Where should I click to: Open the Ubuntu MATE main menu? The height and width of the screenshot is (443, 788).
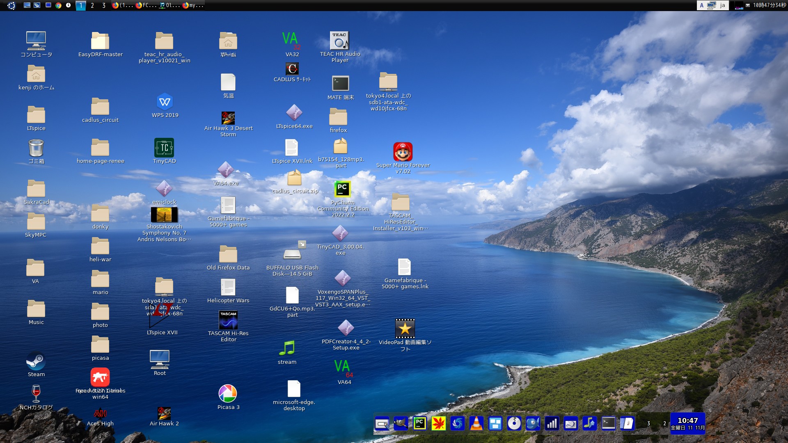point(11,5)
